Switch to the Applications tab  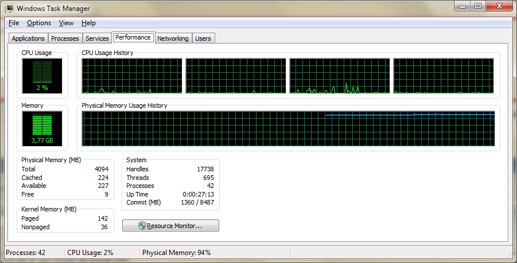click(x=28, y=38)
